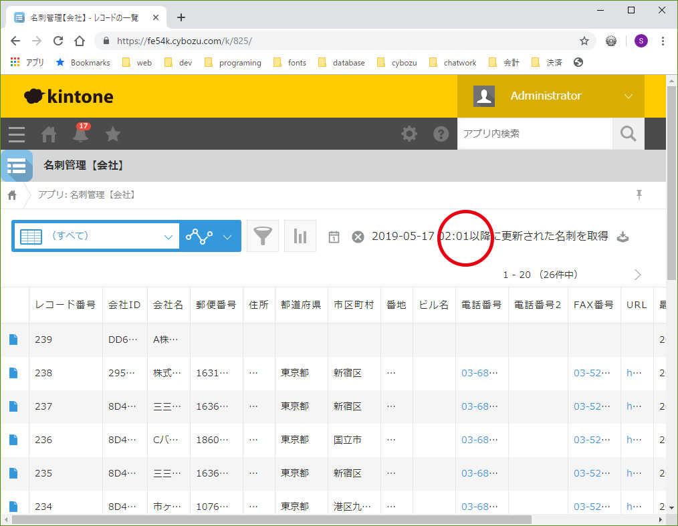Open notifications bell with 17 badge

coord(81,133)
